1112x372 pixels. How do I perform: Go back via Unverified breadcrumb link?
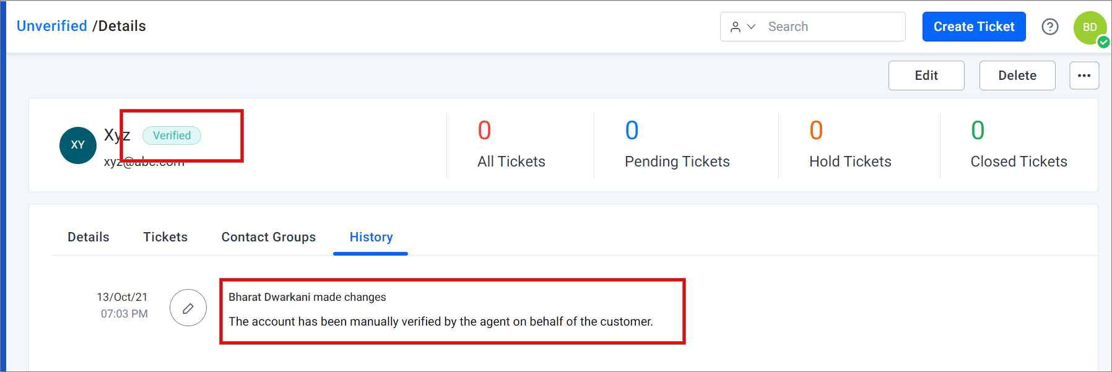tap(52, 26)
